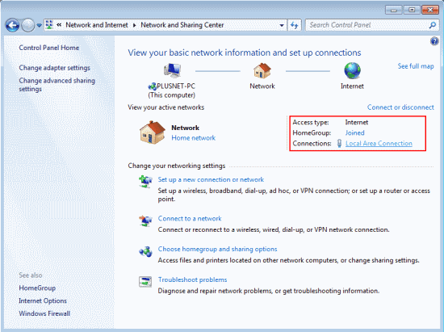The height and width of the screenshot is (332, 444).
Task: Open Windows Firewall under See also
Action: pos(44,313)
